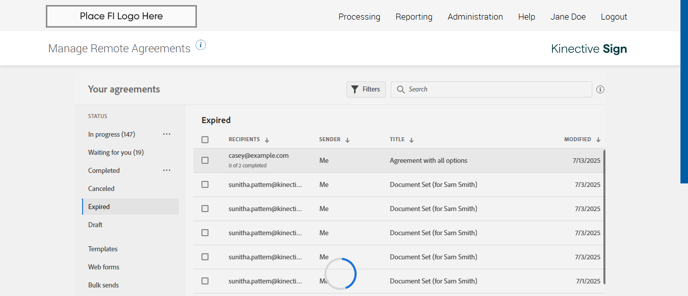Viewport: 688px width, 296px height.
Task: Select checkbox for the 7/1/2025 Document Set
Action: tap(205, 281)
